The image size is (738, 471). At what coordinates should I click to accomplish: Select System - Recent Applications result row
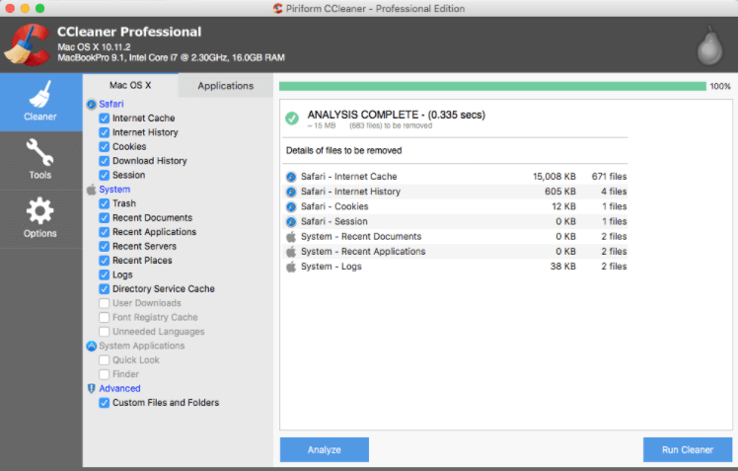456,252
